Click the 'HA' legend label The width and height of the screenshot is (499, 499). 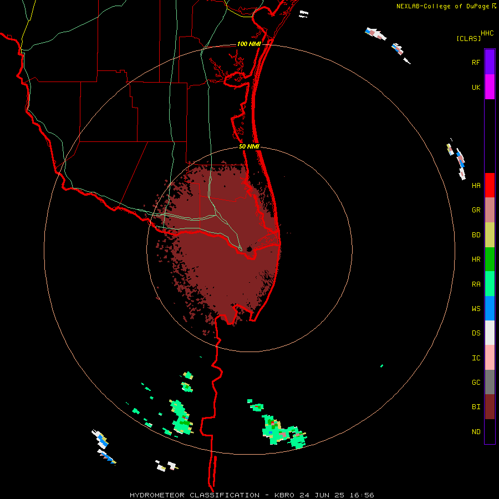[476, 186]
